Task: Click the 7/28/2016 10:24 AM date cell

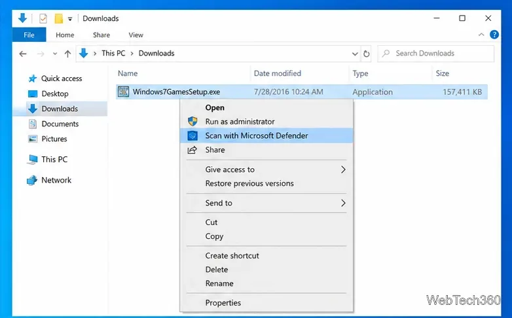Action: point(289,92)
